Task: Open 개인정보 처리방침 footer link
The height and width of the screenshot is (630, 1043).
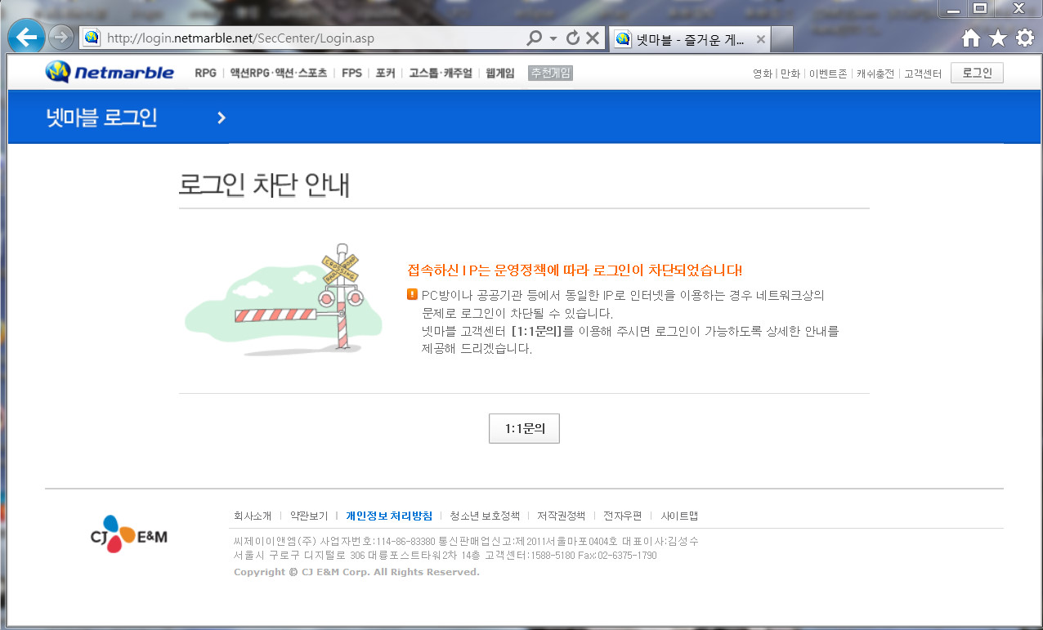Action: 389,516
